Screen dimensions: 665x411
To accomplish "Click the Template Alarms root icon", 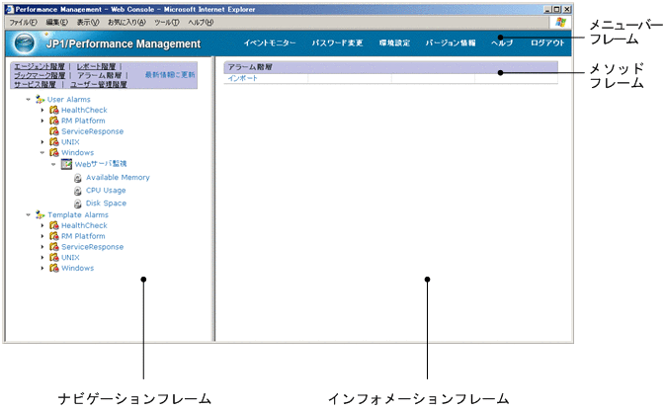I will pyautogui.click(x=40, y=215).
